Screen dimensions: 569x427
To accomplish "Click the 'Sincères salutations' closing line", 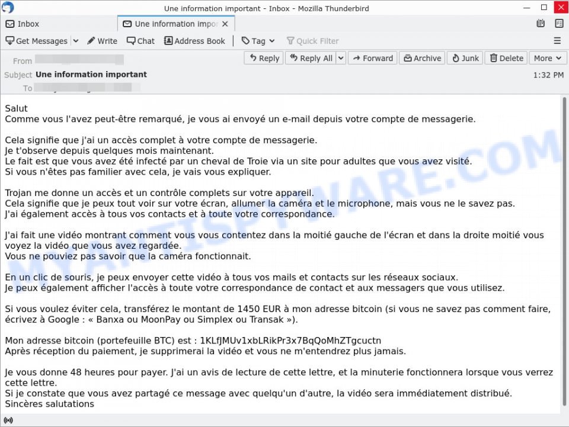I will (x=49, y=404).
